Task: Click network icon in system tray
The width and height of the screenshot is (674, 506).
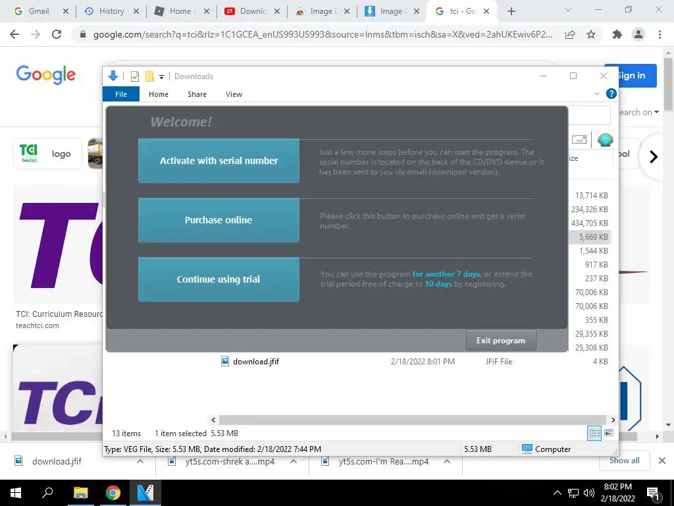Action: 573,493
